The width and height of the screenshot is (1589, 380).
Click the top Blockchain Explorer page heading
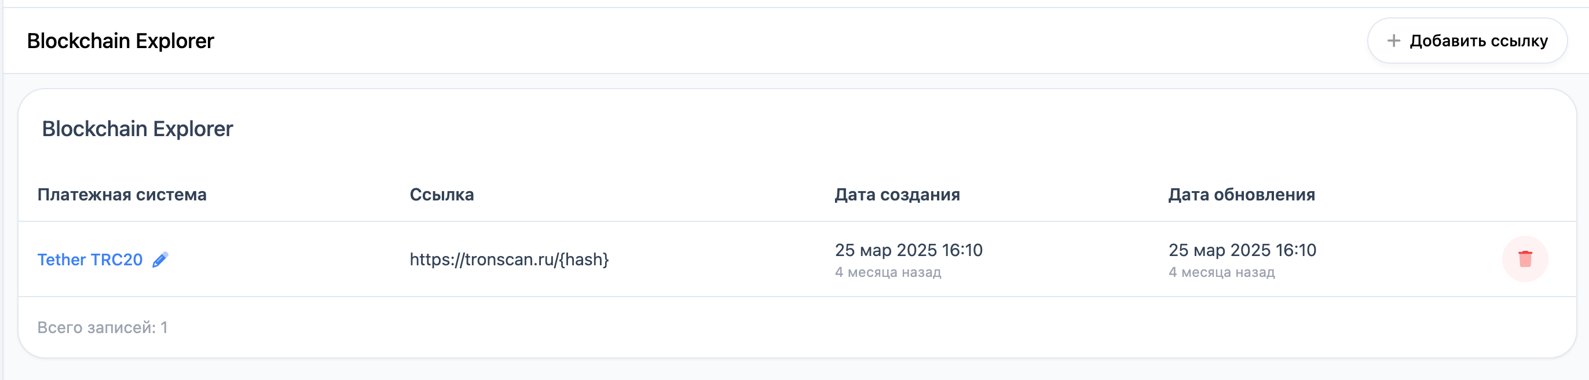120,41
